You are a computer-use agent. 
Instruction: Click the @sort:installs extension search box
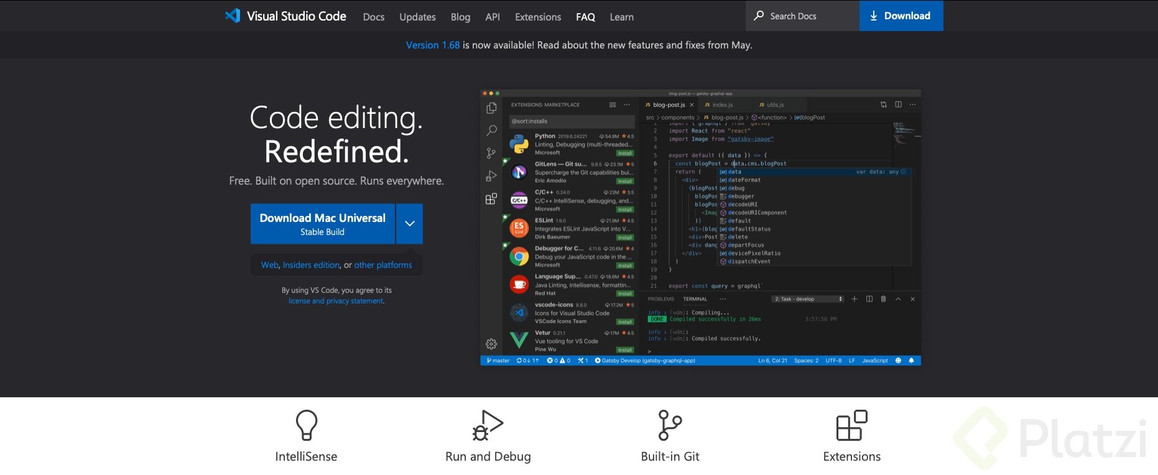coord(572,121)
